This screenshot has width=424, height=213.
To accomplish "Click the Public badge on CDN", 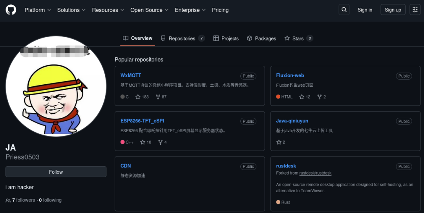I will click(248, 166).
